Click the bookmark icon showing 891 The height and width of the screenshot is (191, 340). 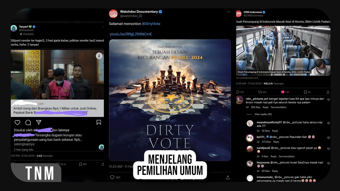pyautogui.click(x=80, y=164)
